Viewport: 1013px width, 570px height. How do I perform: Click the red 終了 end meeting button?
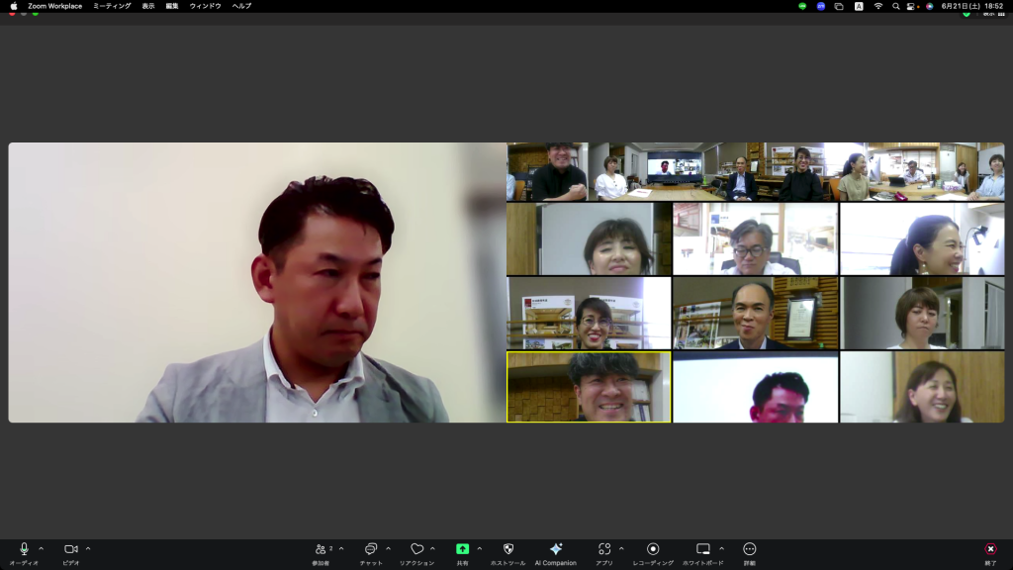pos(990,549)
